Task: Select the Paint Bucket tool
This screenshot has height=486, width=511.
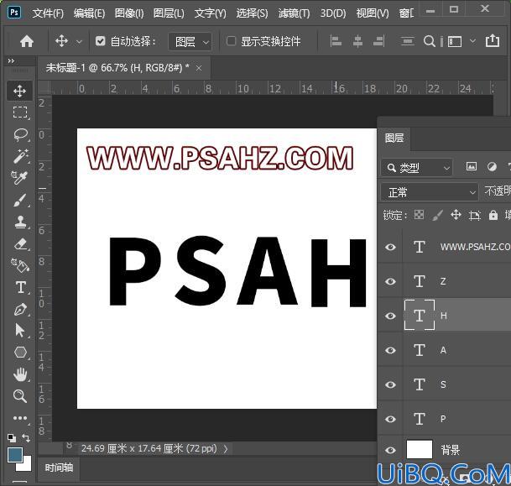Action: click(20, 265)
